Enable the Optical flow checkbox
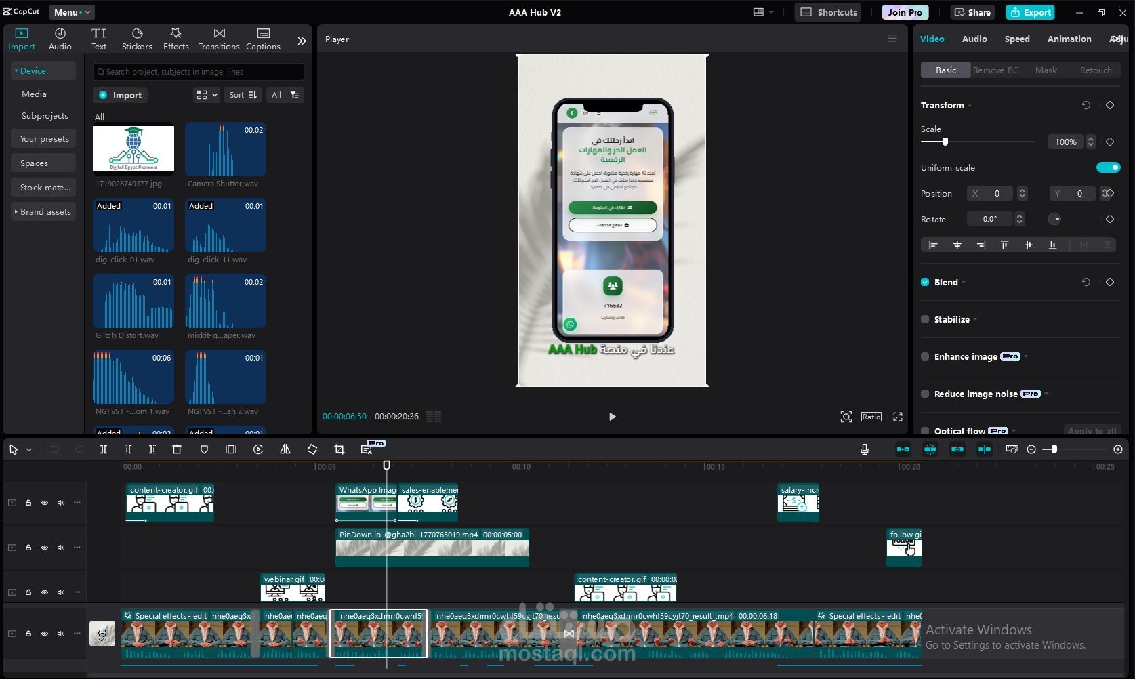The height and width of the screenshot is (679, 1135). (925, 430)
